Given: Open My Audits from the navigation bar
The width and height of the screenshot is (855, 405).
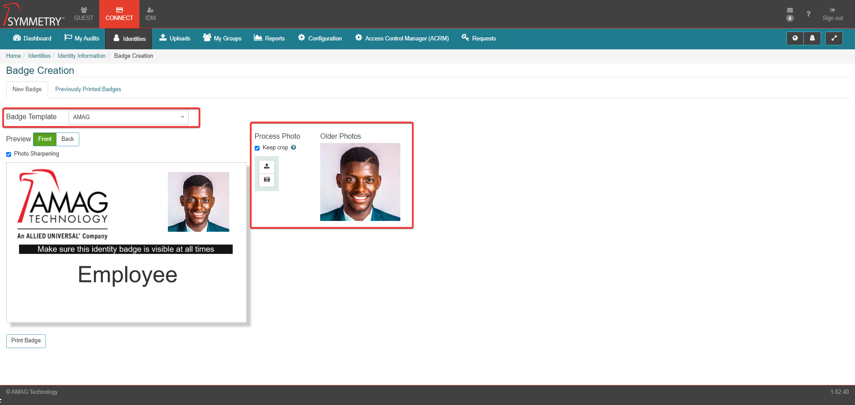Looking at the screenshot, I should coord(82,38).
